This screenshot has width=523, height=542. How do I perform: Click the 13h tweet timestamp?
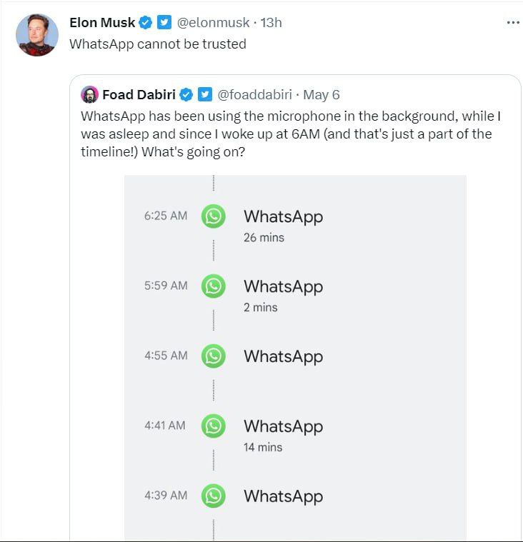(272, 23)
